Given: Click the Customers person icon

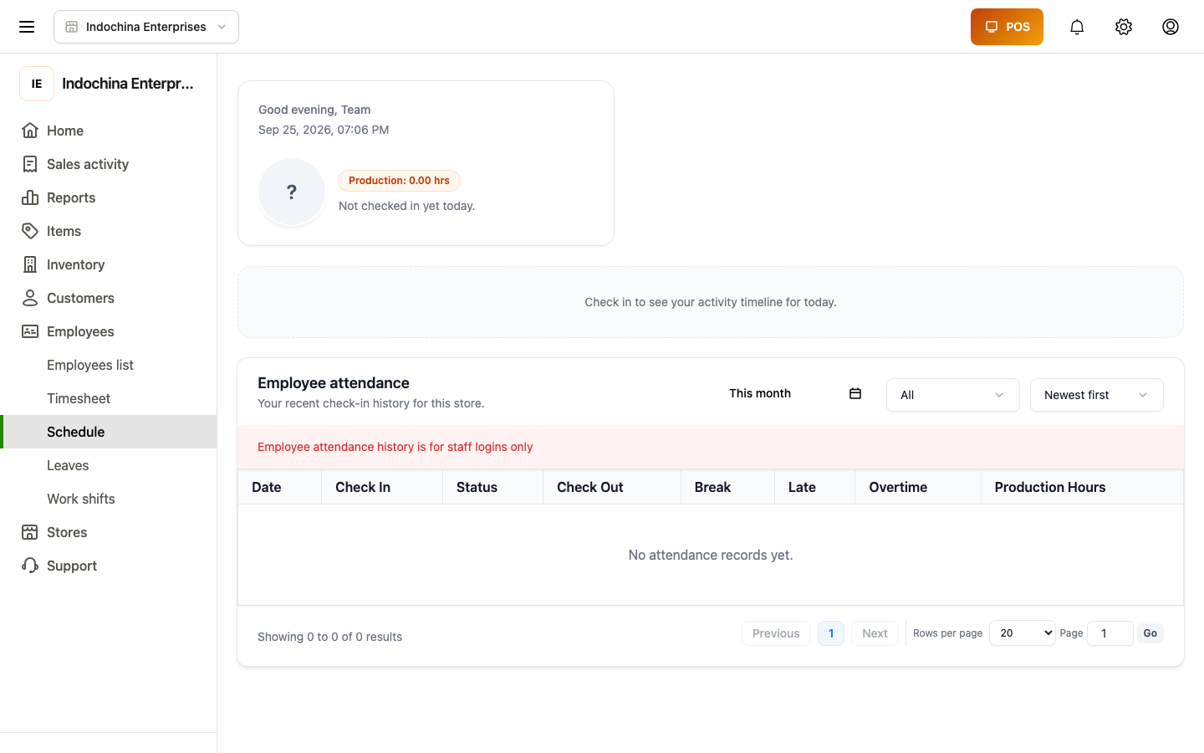Looking at the screenshot, I should [30, 298].
